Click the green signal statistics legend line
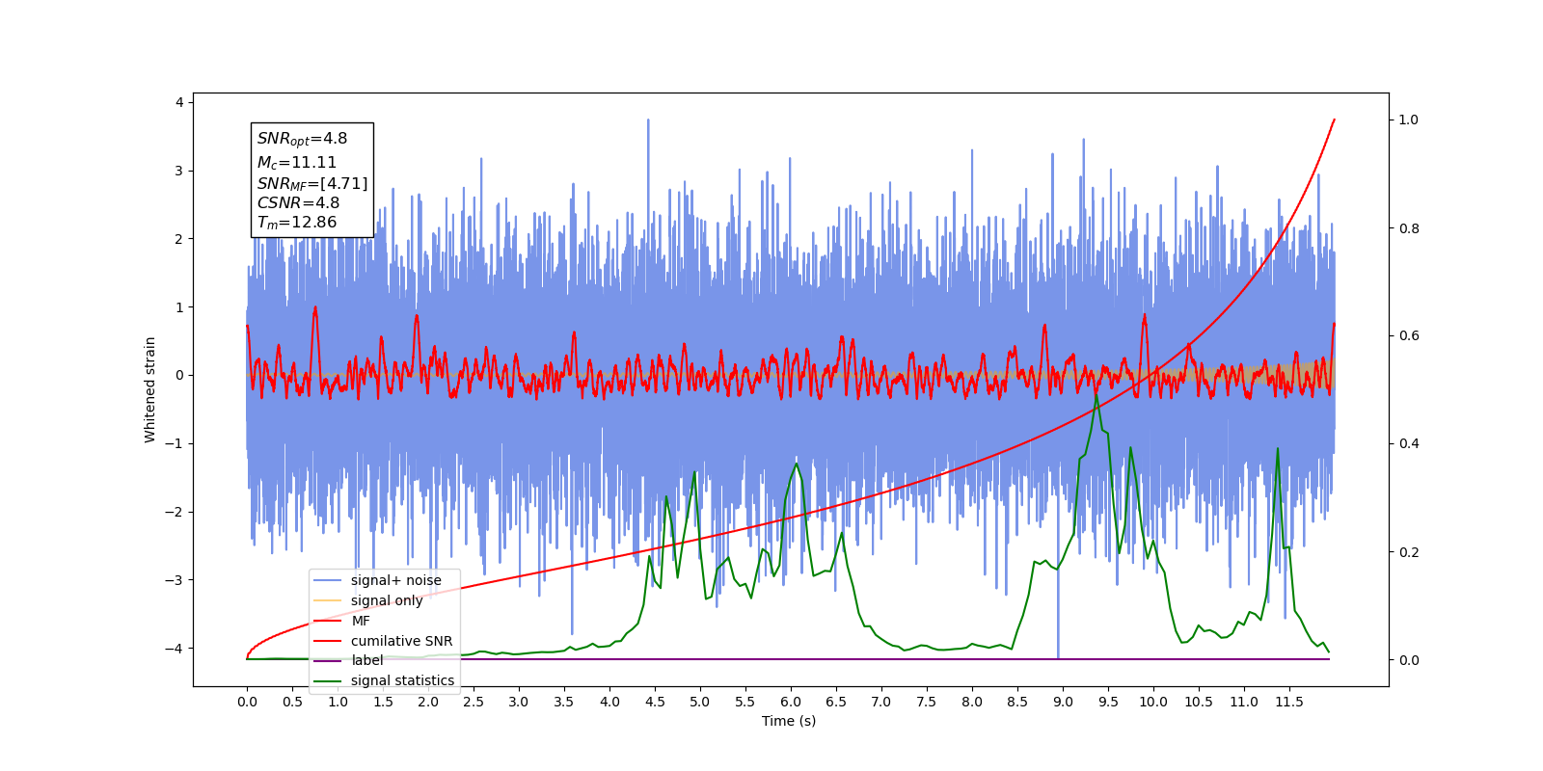This screenshot has width=1543, height=771. 328,680
